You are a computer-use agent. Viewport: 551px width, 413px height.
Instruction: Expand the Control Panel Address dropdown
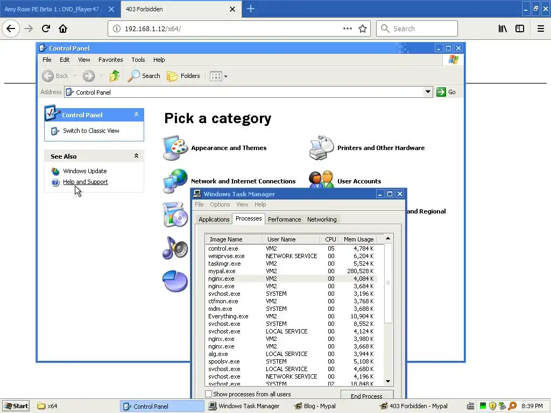(x=428, y=92)
